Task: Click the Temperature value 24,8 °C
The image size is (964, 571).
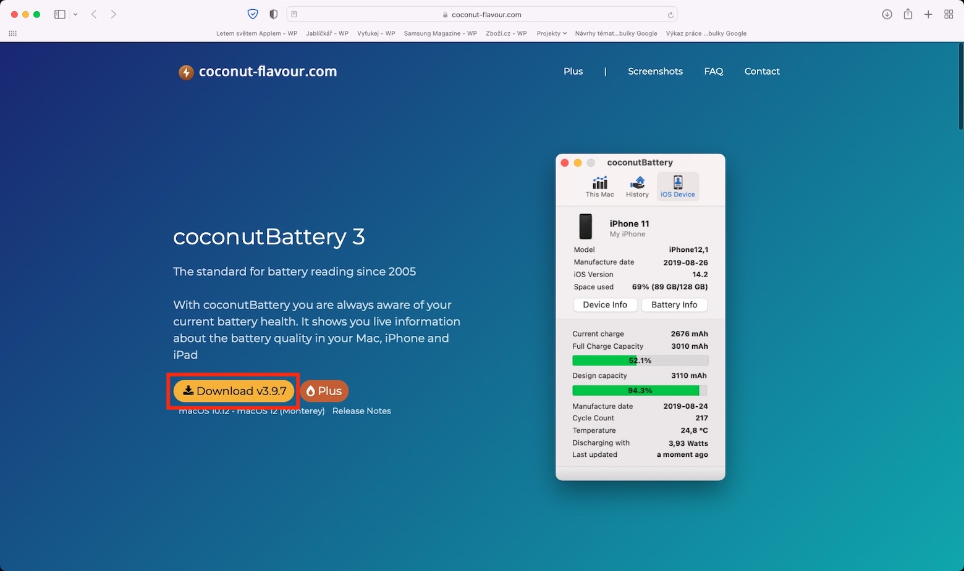Action: 694,431
